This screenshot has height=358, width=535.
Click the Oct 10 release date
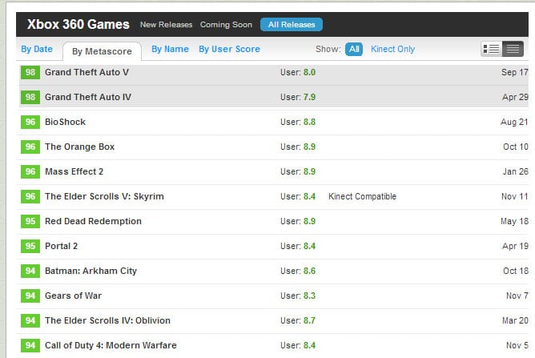(516, 147)
